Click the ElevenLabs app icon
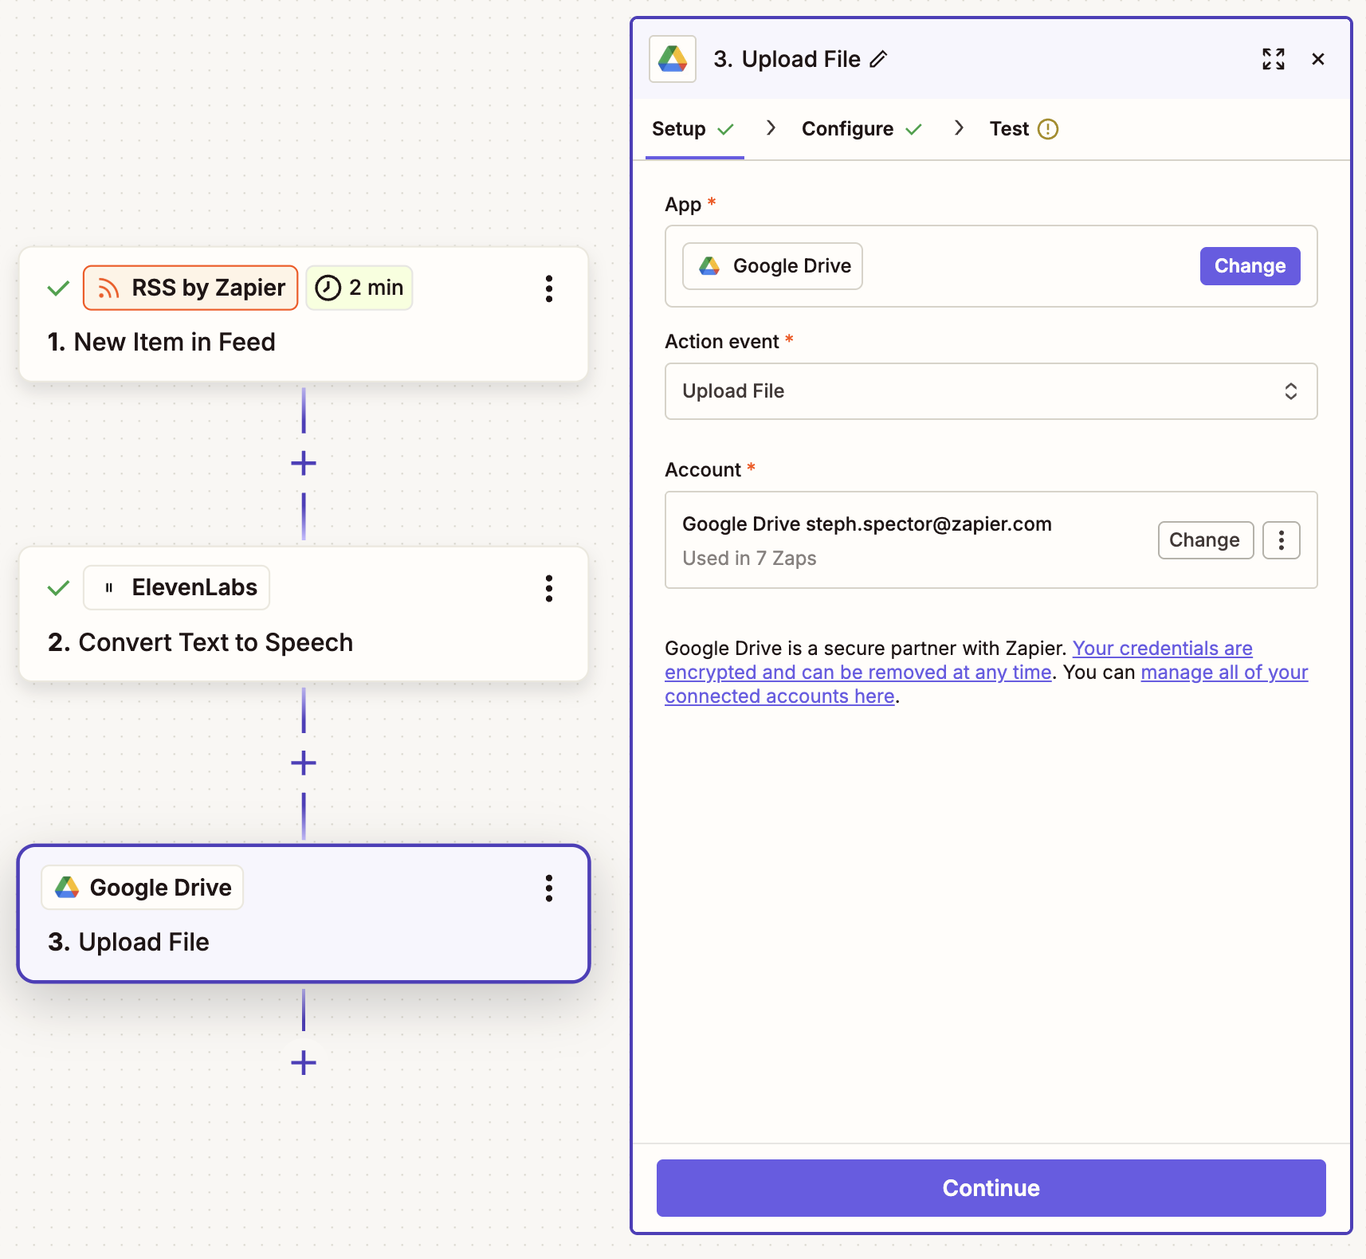1366x1259 pixels. [x=108, y=587]
